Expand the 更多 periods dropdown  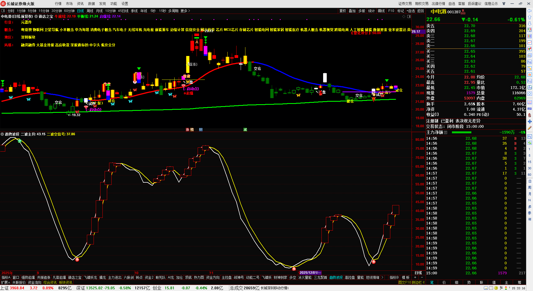(185, 11)
